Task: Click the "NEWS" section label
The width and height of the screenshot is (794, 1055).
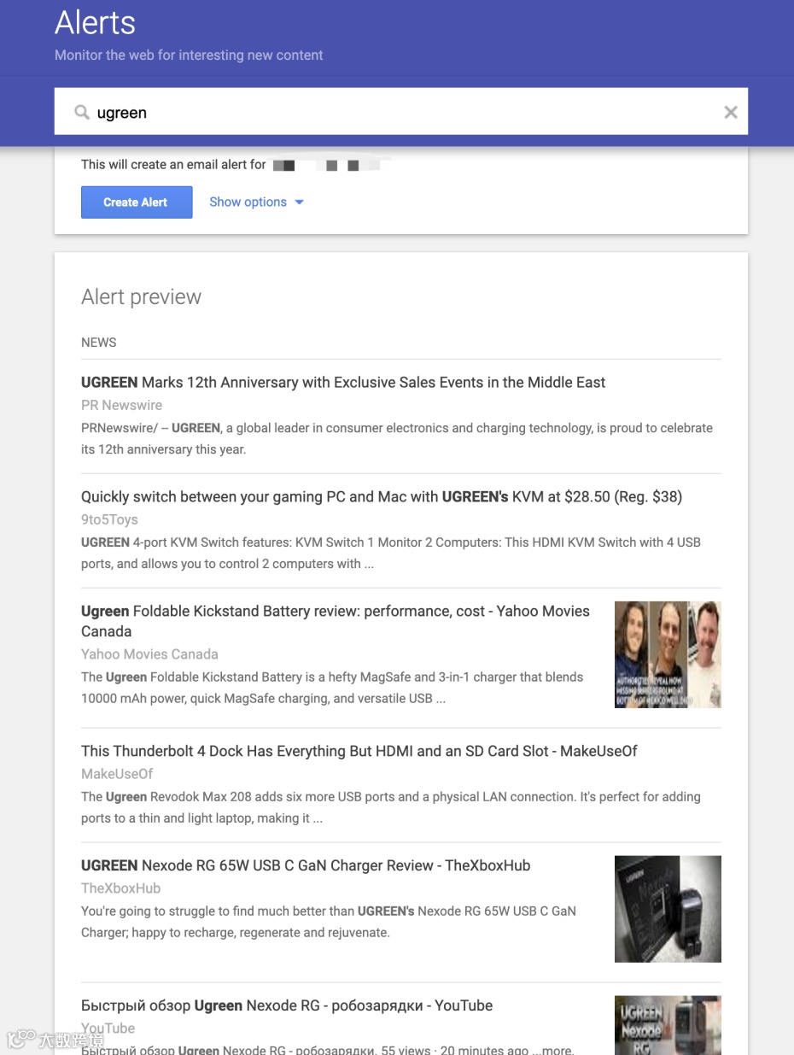Action: 99,343
